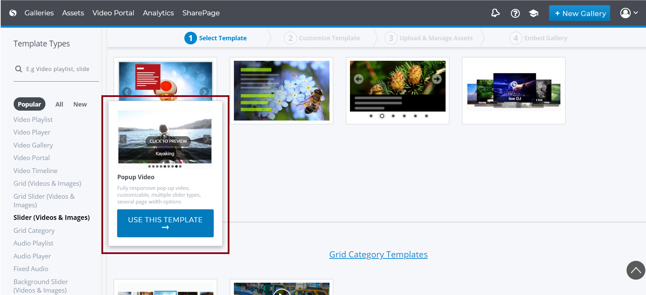Image resolution: width=646 pixels, height=295 pixels.
Task: Click the scroll-to-top arrow button
Action: coord(635,270)
